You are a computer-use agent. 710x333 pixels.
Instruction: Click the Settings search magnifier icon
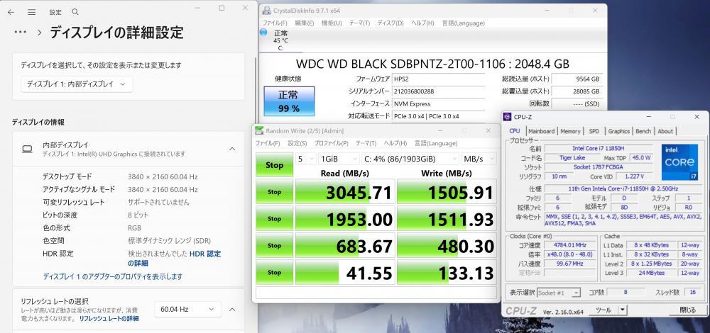click(75, 12)
